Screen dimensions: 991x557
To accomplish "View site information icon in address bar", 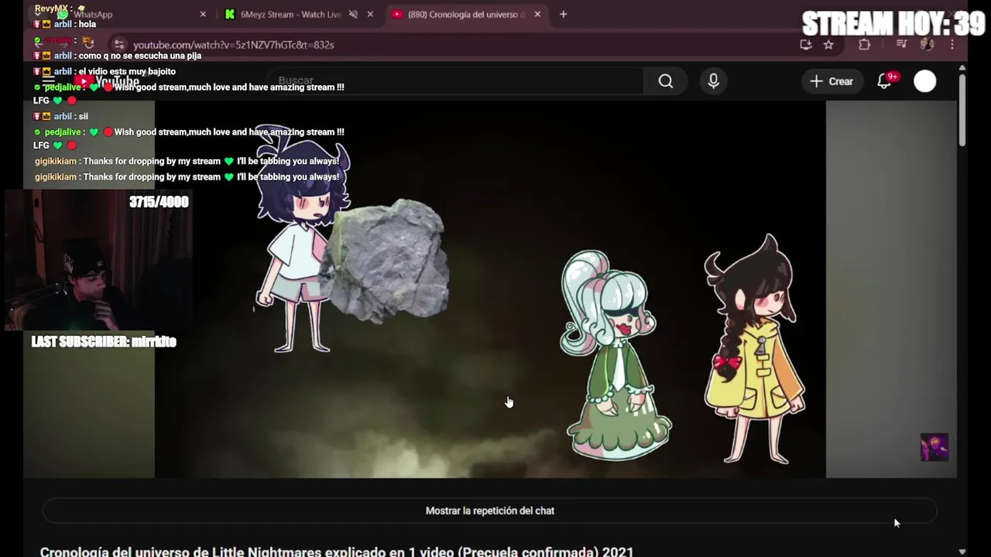I will (118, 44).
